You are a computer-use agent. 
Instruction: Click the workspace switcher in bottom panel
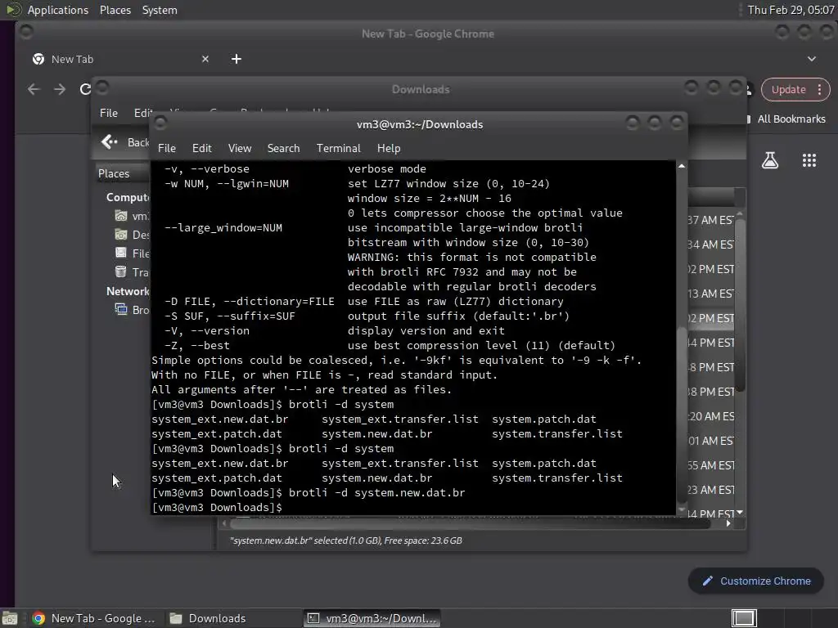pos(744,618)
